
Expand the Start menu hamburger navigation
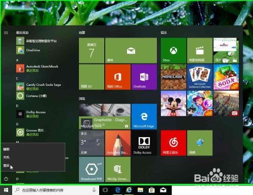point(6,32)
